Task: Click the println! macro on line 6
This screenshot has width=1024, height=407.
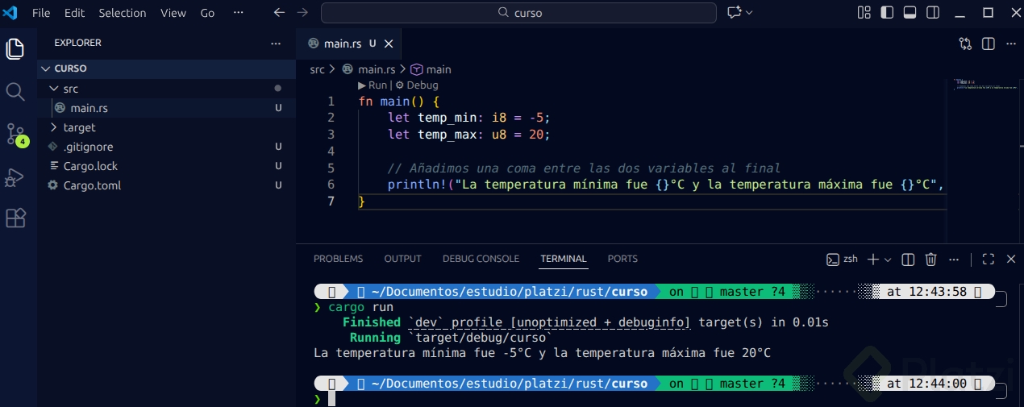Action: tap(418, 185)
